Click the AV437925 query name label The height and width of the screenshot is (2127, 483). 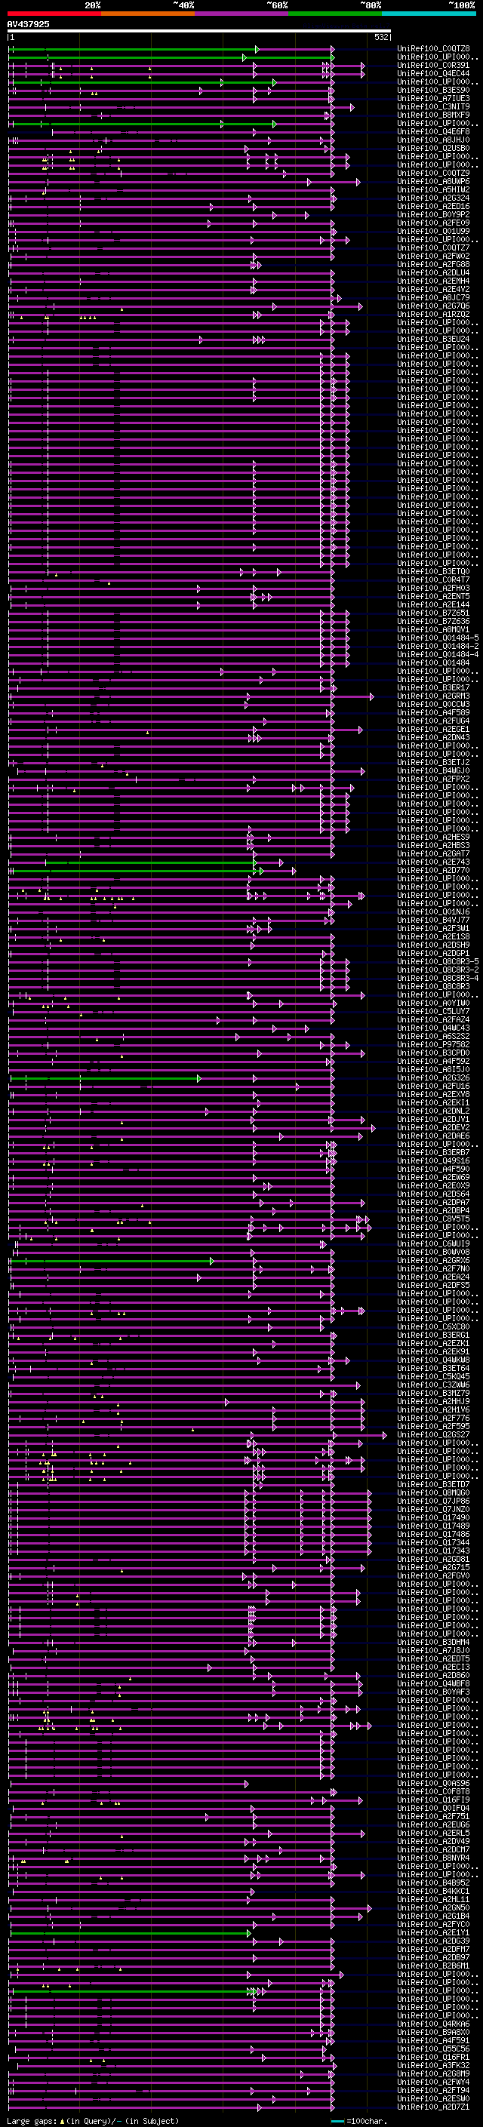point(28,24)
